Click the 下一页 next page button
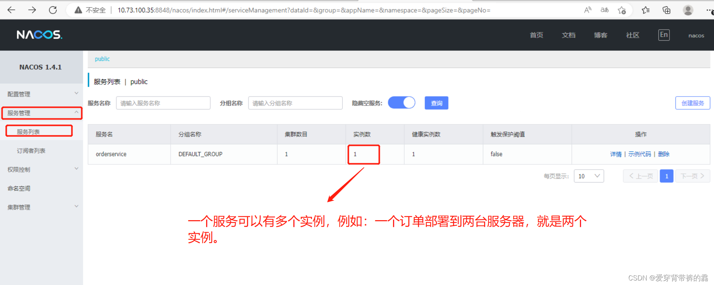 coord(692,176)
